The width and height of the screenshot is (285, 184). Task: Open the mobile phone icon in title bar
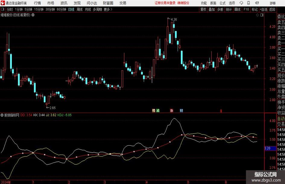coord(249,3)
